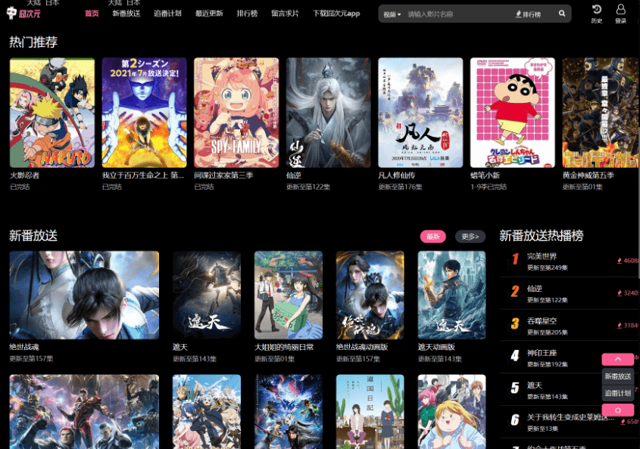
Task: Select the pink 最新 filter button
Action: 432,237
